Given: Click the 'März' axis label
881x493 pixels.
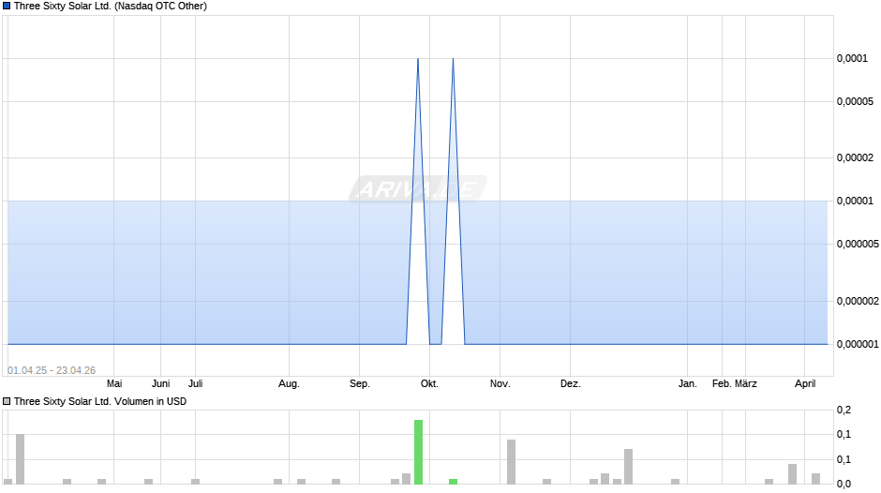Looking at the screenshot, I should (746, 383).
